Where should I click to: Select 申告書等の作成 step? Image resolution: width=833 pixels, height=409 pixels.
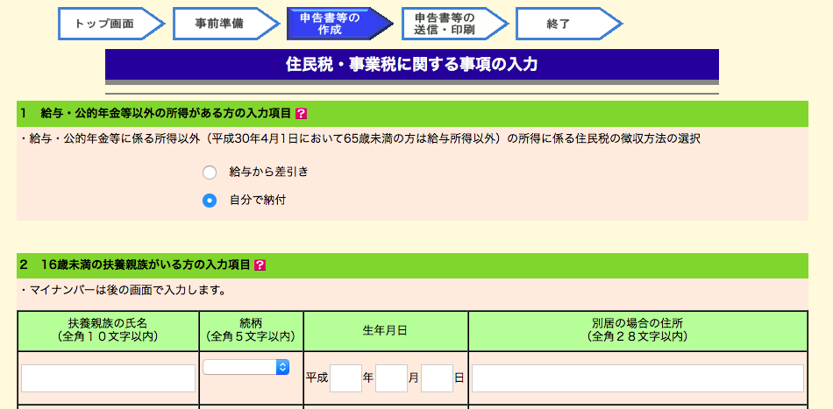(x=339, y=24)
